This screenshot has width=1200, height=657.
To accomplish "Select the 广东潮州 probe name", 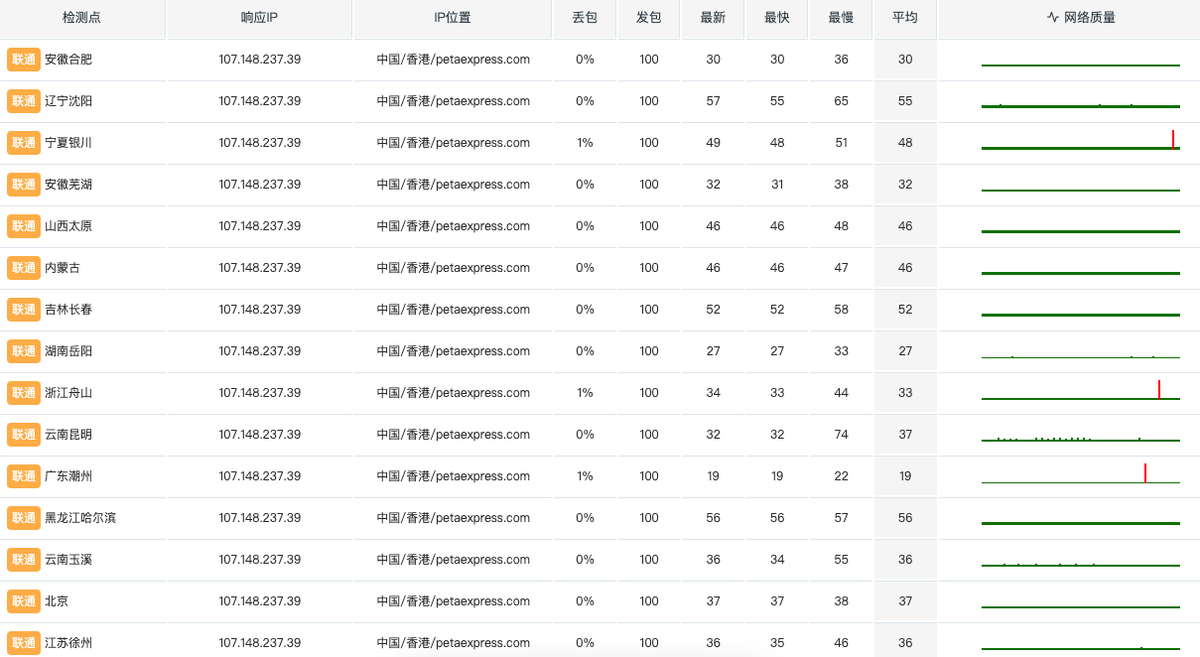I will (x=68, y=476).
